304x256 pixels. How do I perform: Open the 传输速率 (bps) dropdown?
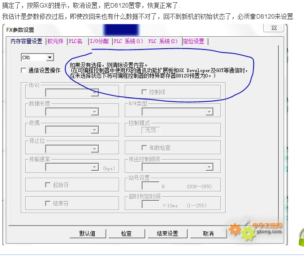[95, 167]
